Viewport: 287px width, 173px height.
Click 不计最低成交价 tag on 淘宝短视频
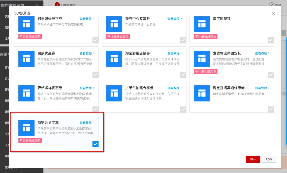click(206, 37)
